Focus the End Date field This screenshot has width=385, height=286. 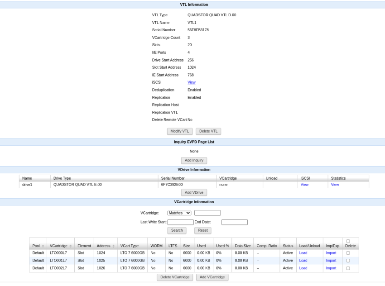[235, 222]
